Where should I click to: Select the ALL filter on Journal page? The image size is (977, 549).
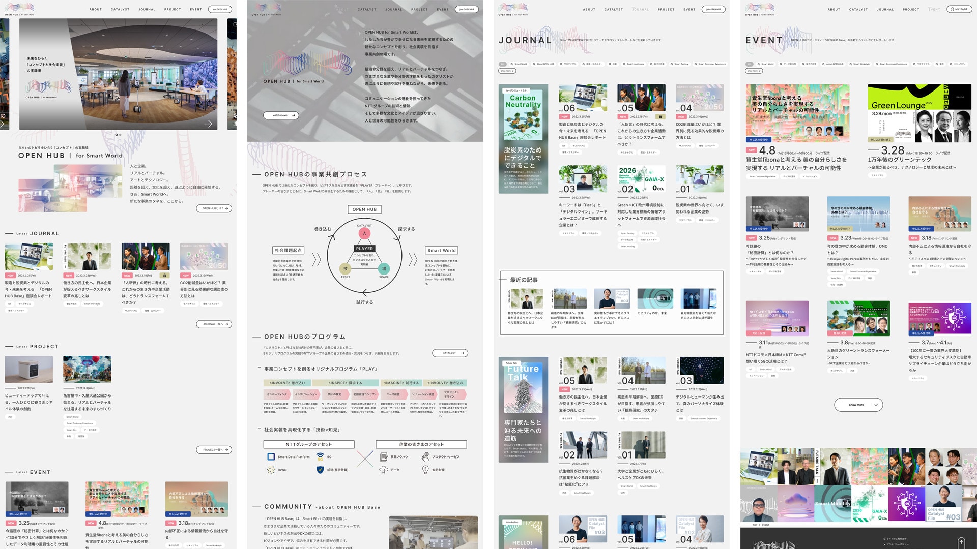[503, 64]
